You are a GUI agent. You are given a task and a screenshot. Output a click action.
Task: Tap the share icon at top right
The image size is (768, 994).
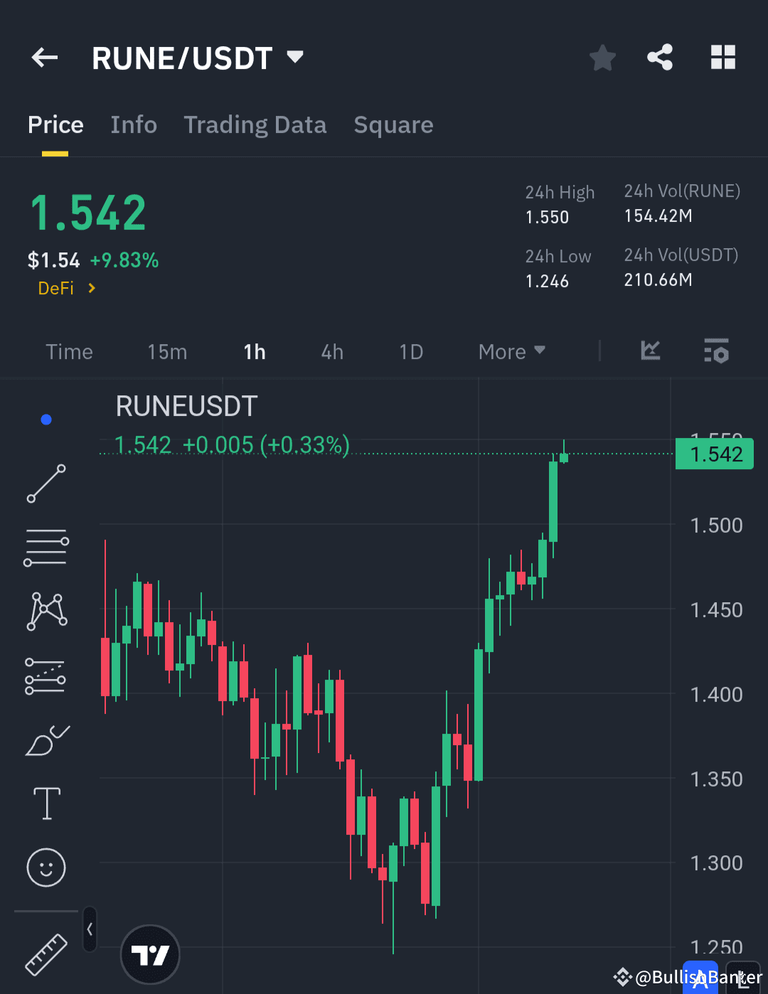660,58
